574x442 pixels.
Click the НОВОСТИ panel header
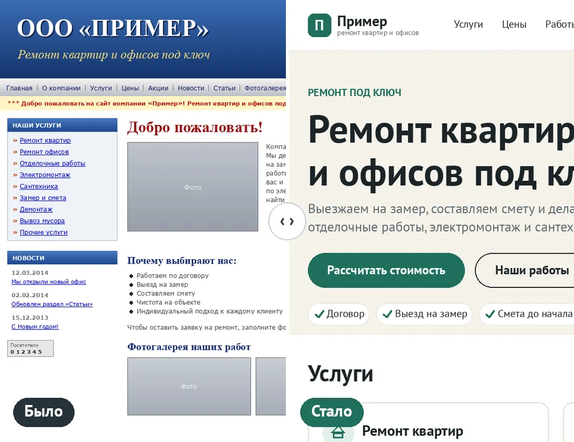[x=62, y=257]
